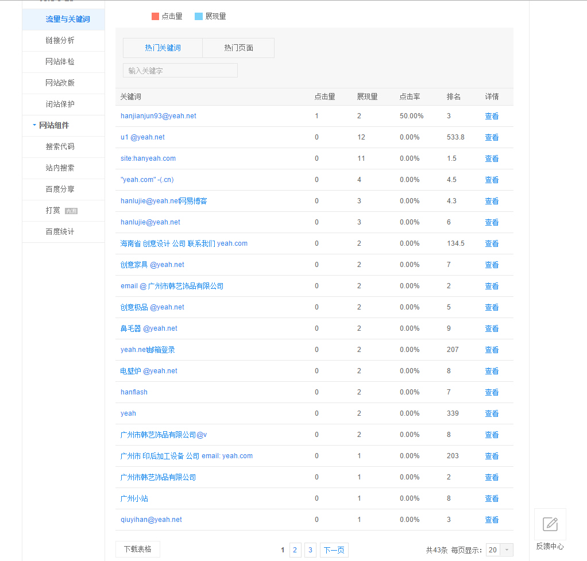The width and height of the screenshot is (587, 561).
Task: Click the 共43条 total count text
Action: click(x=437, y=550)
